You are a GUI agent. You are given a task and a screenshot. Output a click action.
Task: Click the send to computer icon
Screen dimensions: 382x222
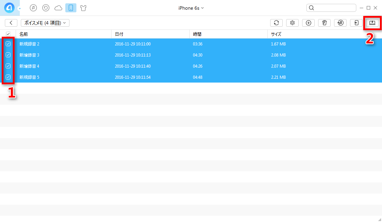[x=372, y=23]
